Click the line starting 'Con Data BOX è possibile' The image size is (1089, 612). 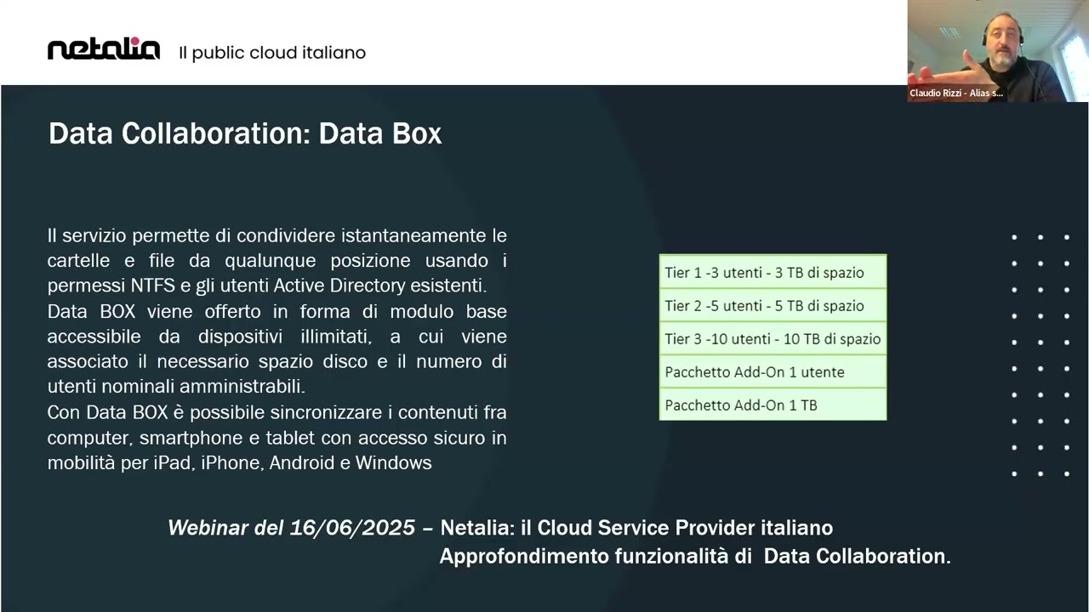point(277,412)
